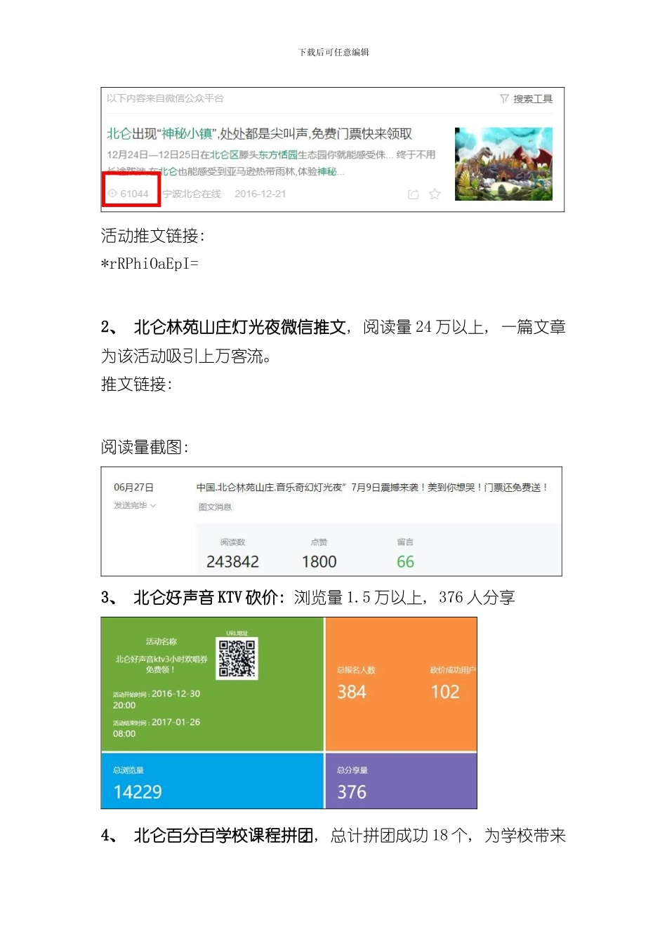Click the 活动推文链接 line
The width and height of the screenshot is (667, 943).
[153, 236]
